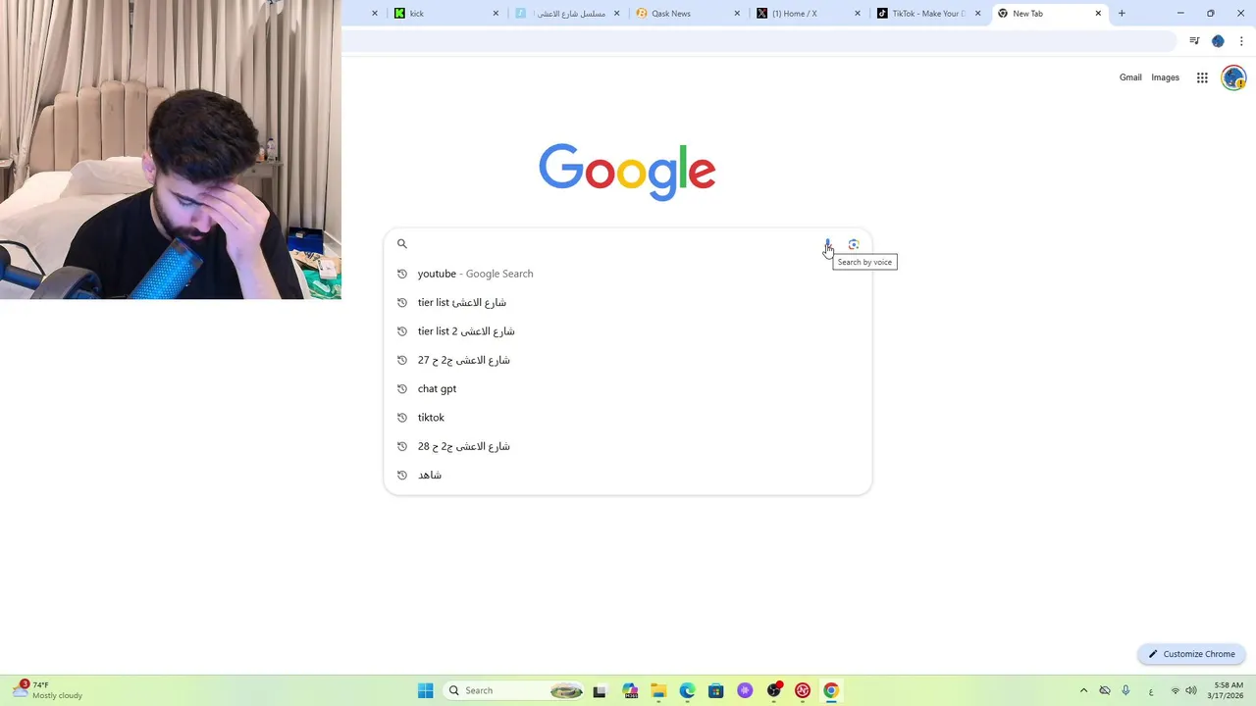Open a new tab with the plus button

click(1122, 14)
